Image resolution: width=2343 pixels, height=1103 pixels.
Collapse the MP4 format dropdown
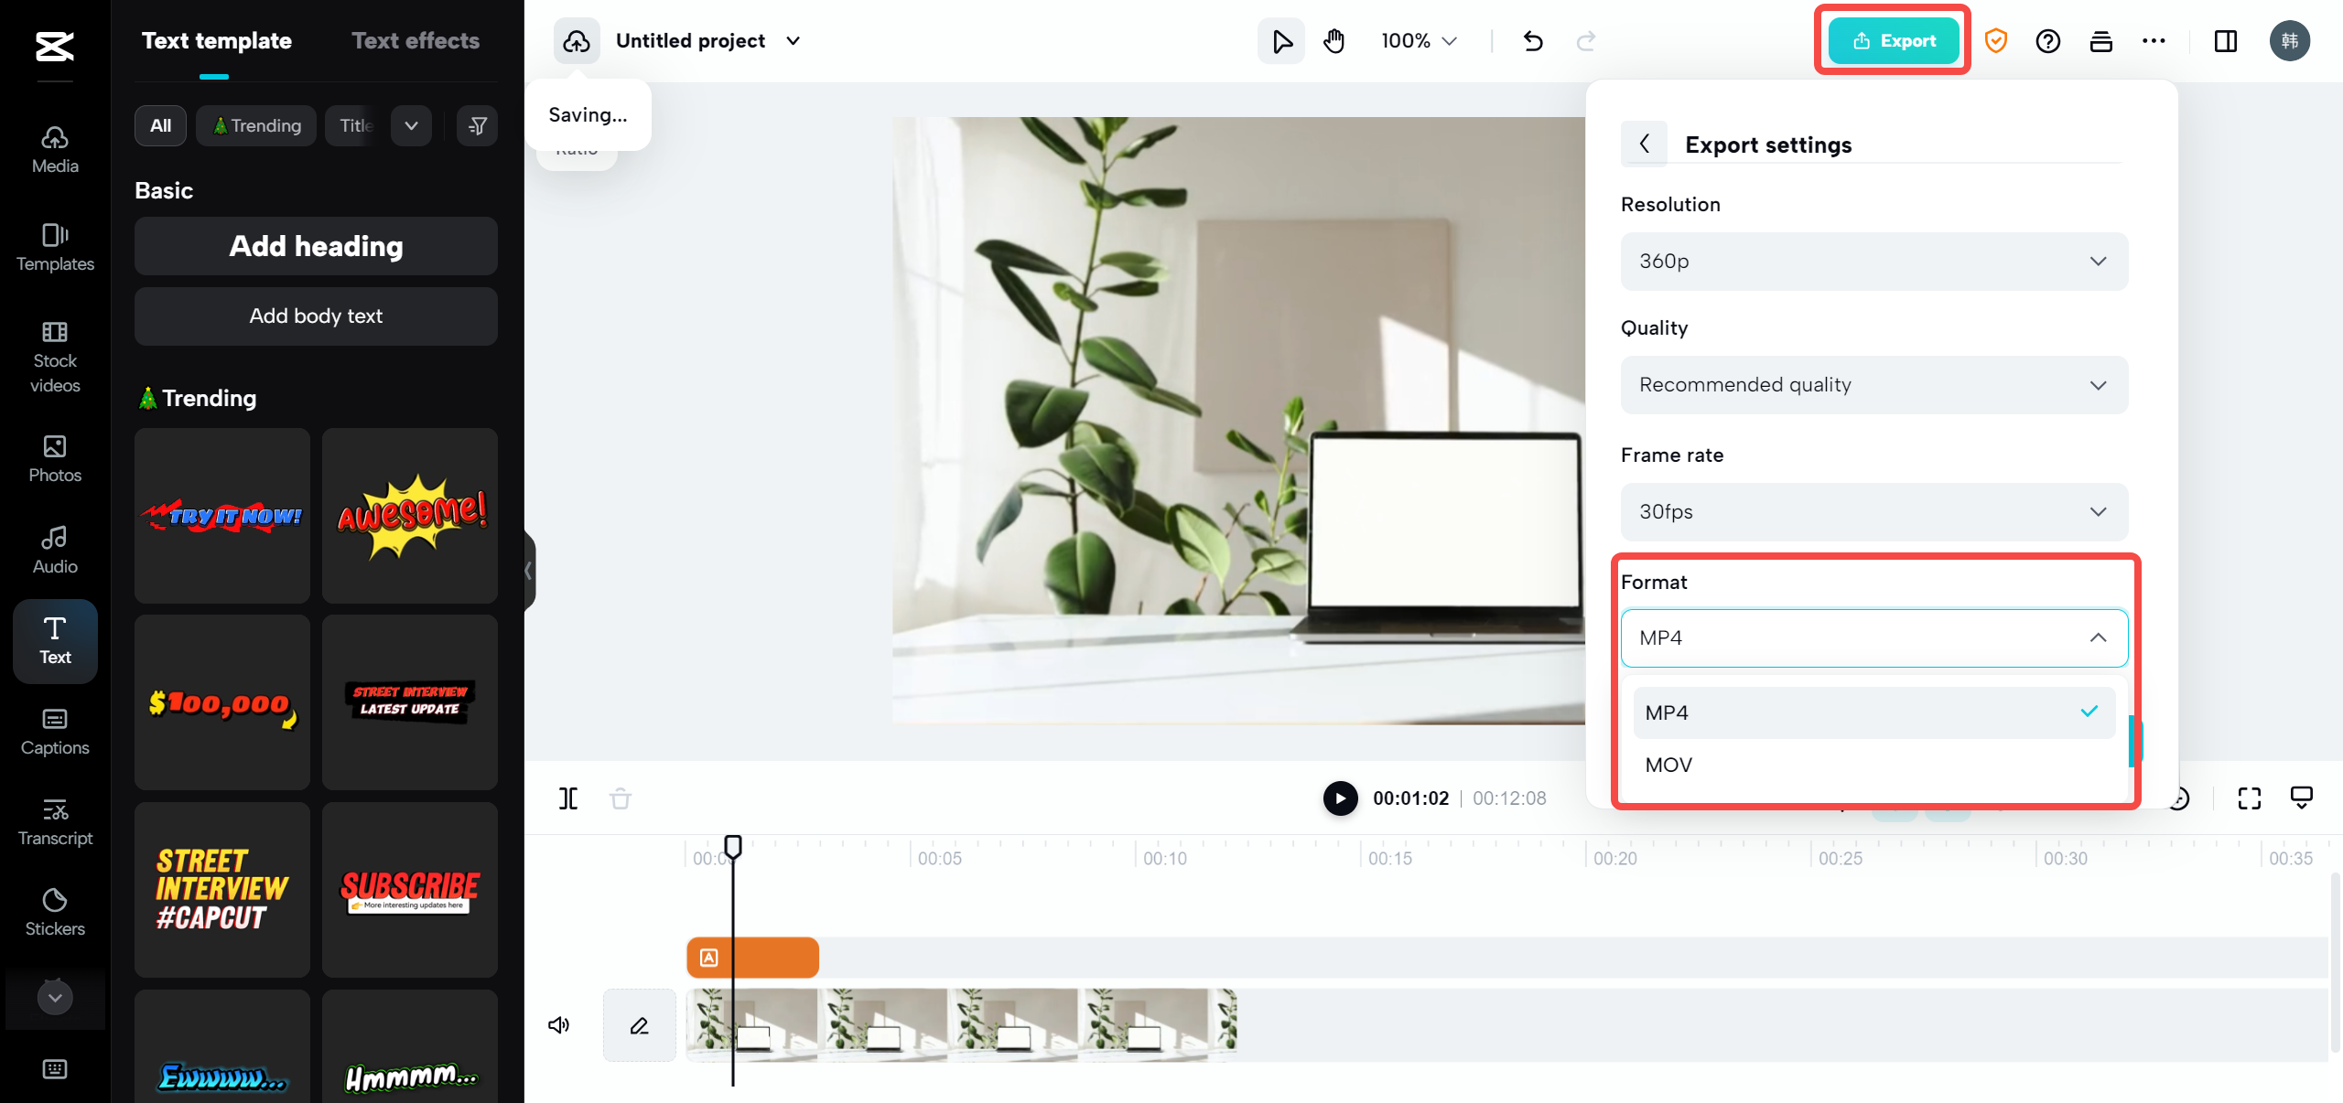click(x=1874, y=637)
